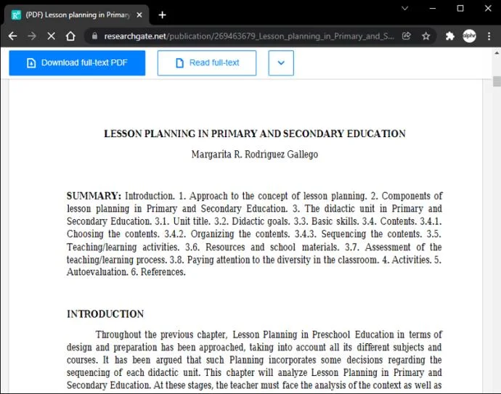Share this page via share icon
Screen dimensions: 501x394
coord(407,36)
